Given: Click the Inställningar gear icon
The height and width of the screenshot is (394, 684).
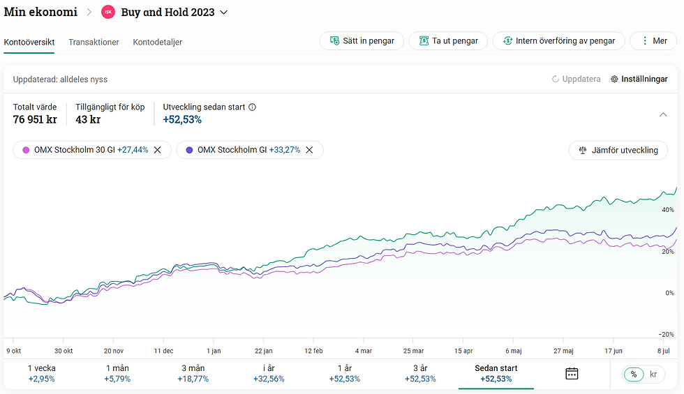Looking at the screenshot, I should click(x=615, y=79).
